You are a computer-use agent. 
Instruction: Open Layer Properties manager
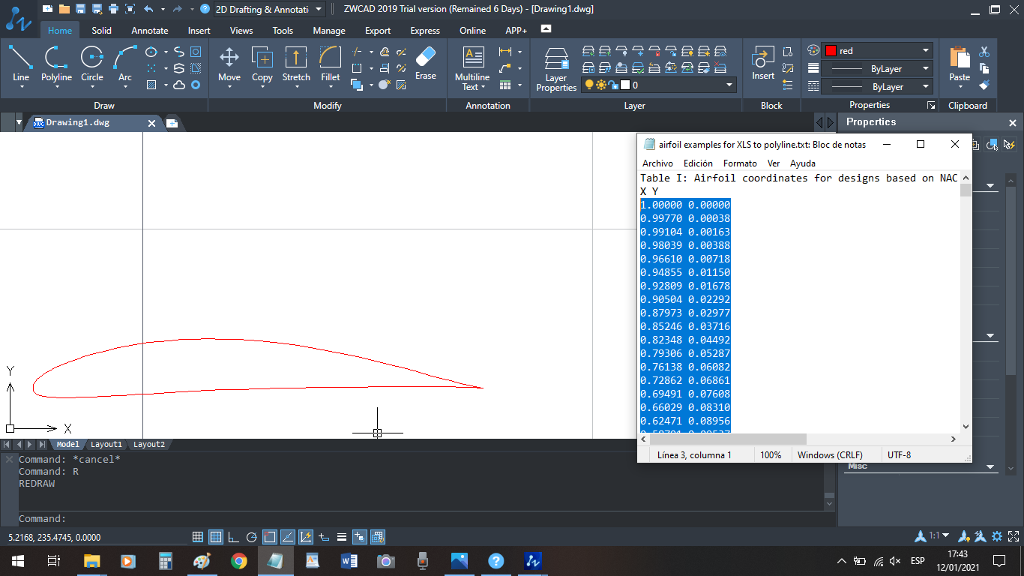coord(556,69)
